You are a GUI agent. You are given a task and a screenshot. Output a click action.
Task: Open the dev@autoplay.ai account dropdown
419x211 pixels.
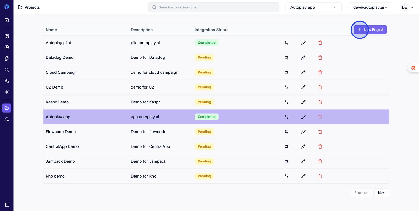pyautogui.click(x=370, y=7)
